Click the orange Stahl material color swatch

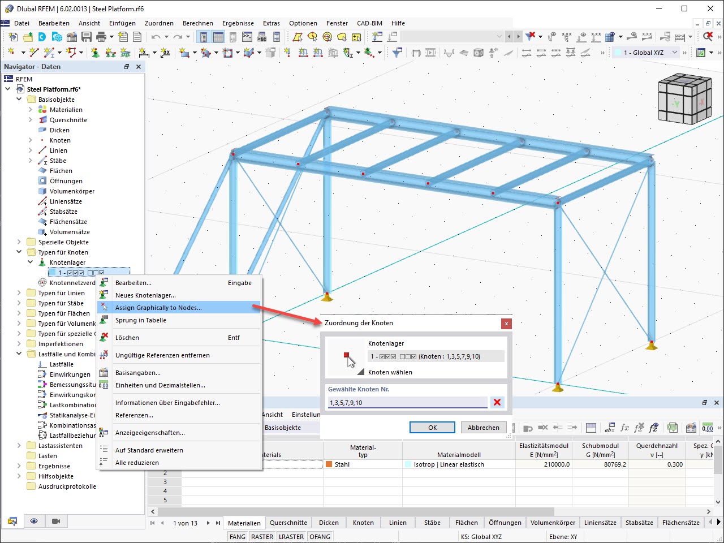click(329, 464)
